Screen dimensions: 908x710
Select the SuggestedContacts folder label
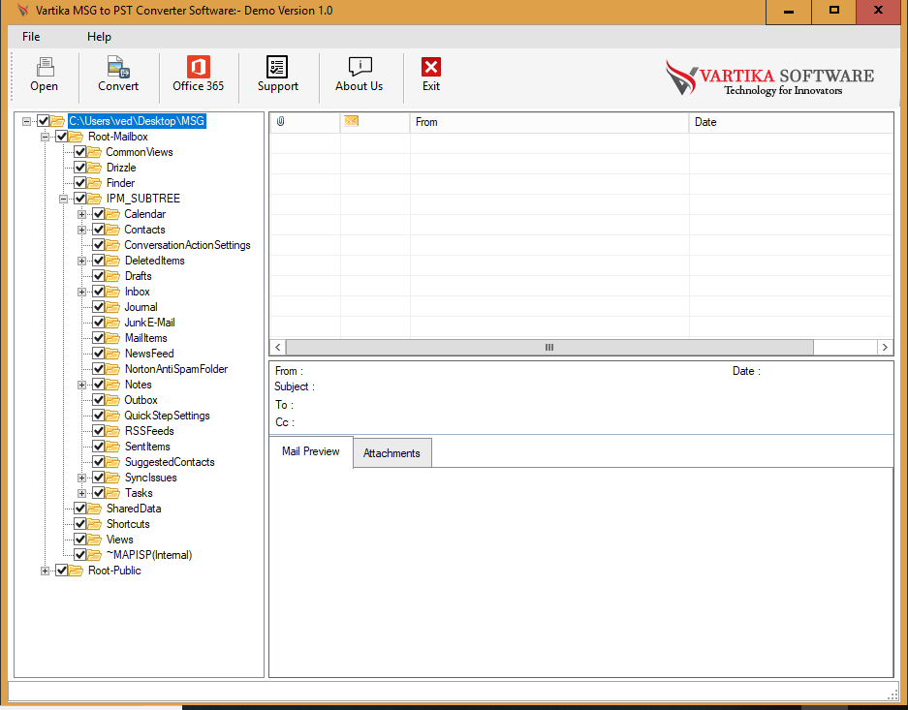coord(170,462)
